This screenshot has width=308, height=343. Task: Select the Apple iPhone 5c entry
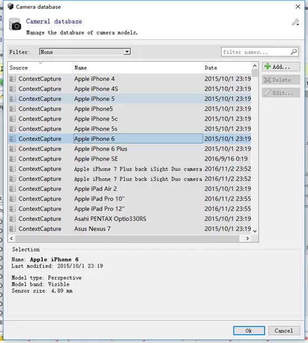click(96, 119)
